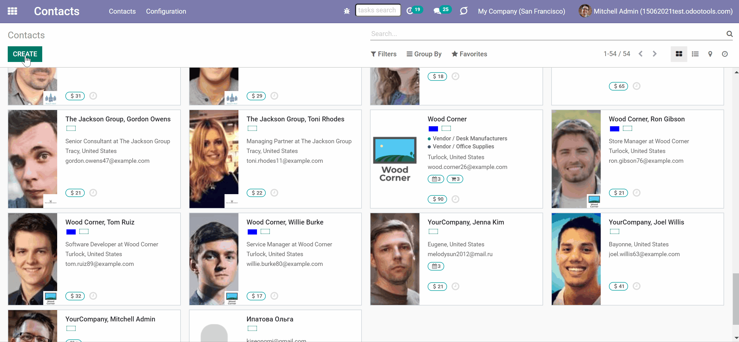739x342 pixels.
Task: Open Ипатова Ольга contact title
Action: tap(270, 319)
